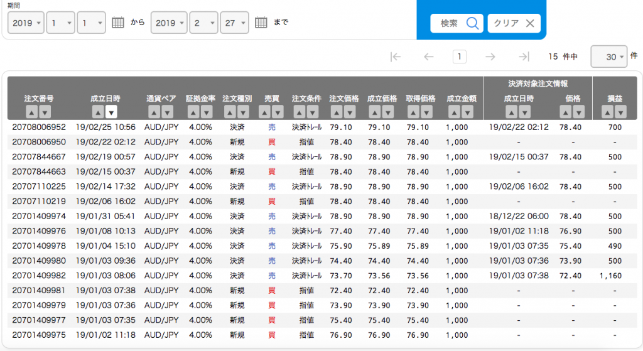This screenshot has width=643, height=351.
Task: Select order number 20708006952
Action: click(x=39, y=127)
